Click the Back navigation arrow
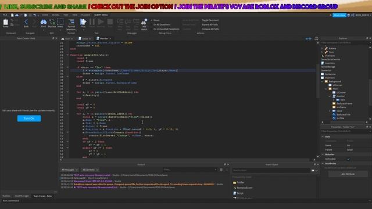 [26, 23]
